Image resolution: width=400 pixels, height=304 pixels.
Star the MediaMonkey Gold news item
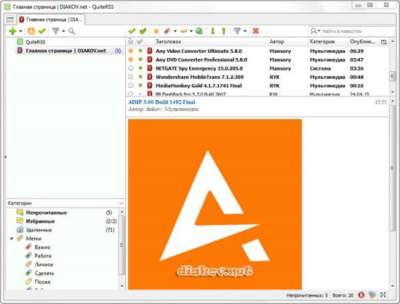[x=131, y=85]
